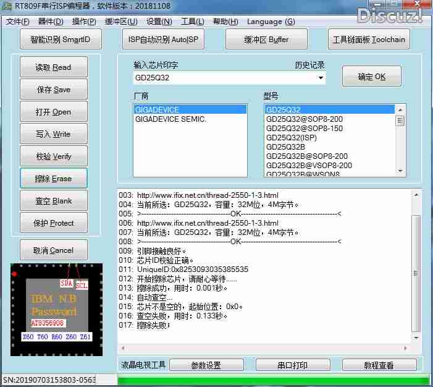Select highlighted GD25Q32 model entry
The width and height of the screenshot is (433, 387).
click(330, 110)
